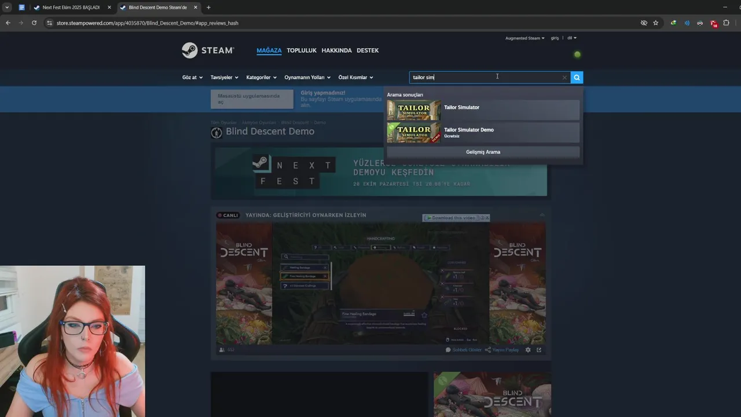Click the Steam logo in header
741x417 pixels.
(x=208, y=50)
